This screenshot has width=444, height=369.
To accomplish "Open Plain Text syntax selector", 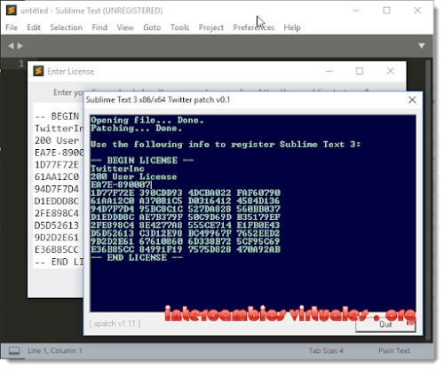I will [394, 350].
